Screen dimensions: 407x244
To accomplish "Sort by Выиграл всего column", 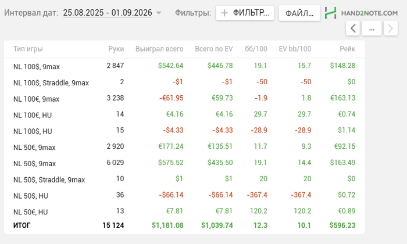I will click(159, 49).
